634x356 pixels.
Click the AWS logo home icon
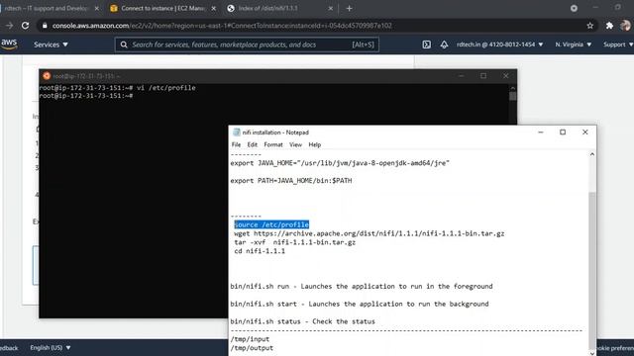(9, 44)
